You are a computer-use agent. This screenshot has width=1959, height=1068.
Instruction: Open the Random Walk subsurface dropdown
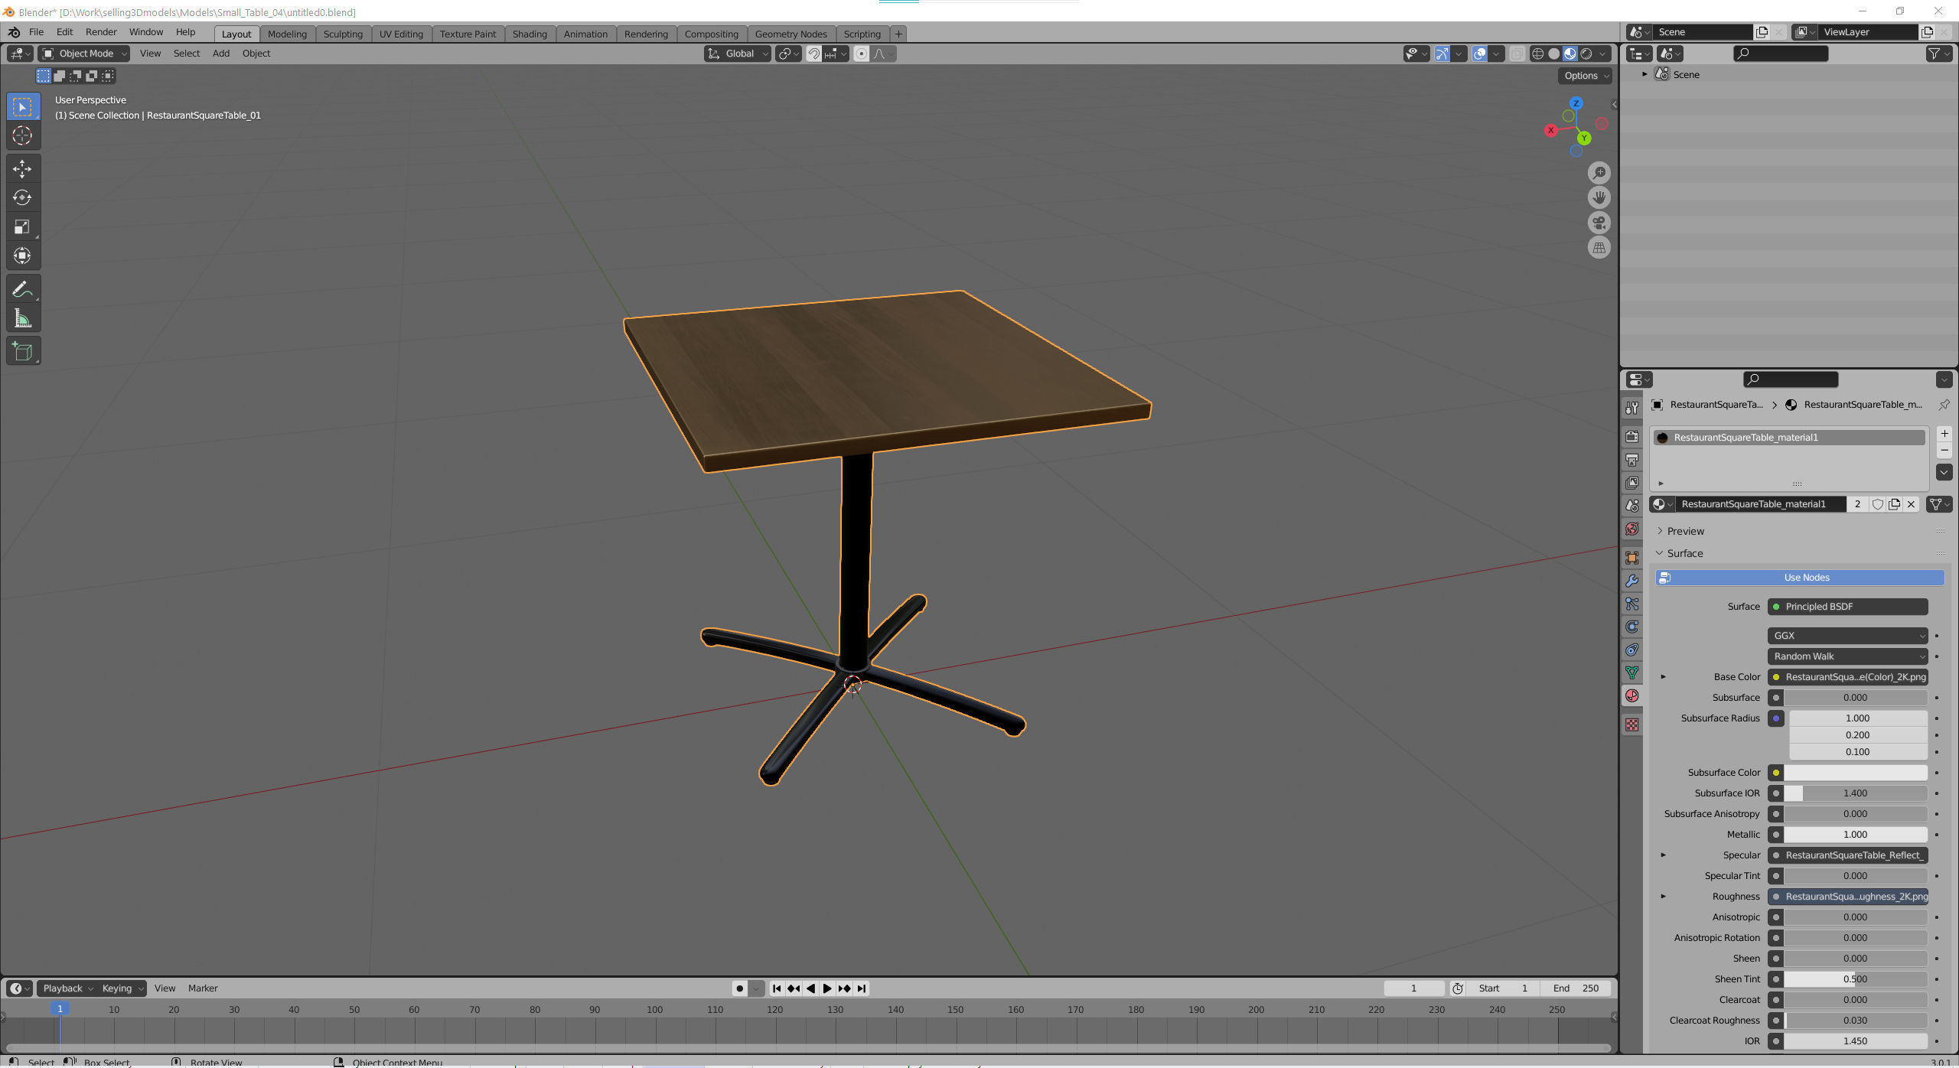pos(1847,656)
